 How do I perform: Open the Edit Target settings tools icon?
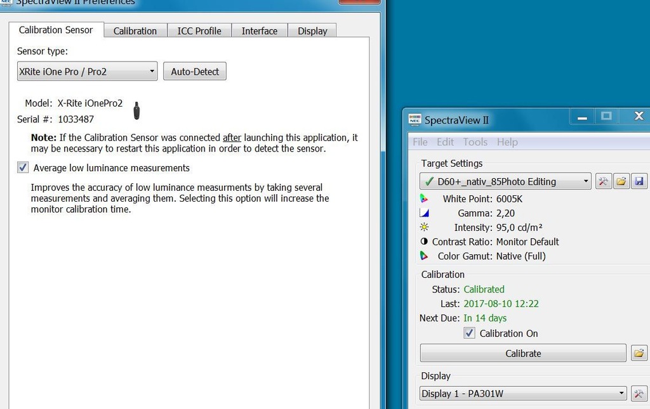click(603, 181)
